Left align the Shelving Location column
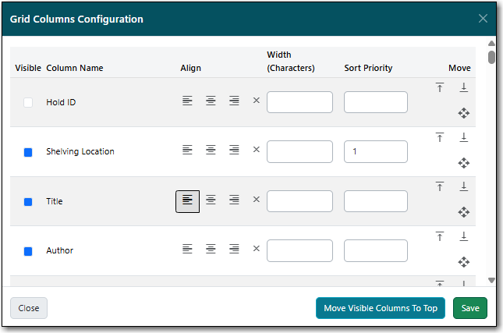The width and height of the screenshot is (503, 333). tap(187, 150)
